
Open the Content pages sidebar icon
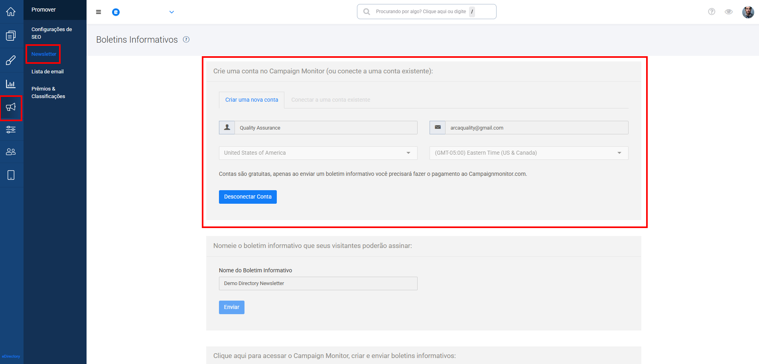tap(11, 36)
